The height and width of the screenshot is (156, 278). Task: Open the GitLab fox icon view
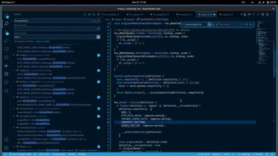pos(7,91)
